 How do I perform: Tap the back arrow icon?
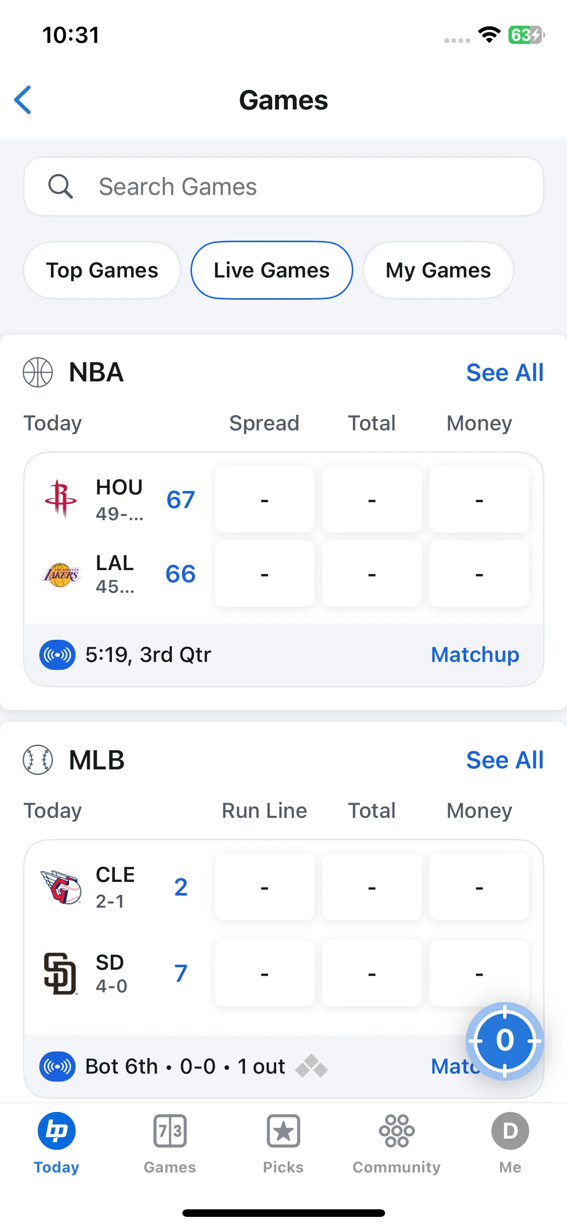(x=23, y=100)
